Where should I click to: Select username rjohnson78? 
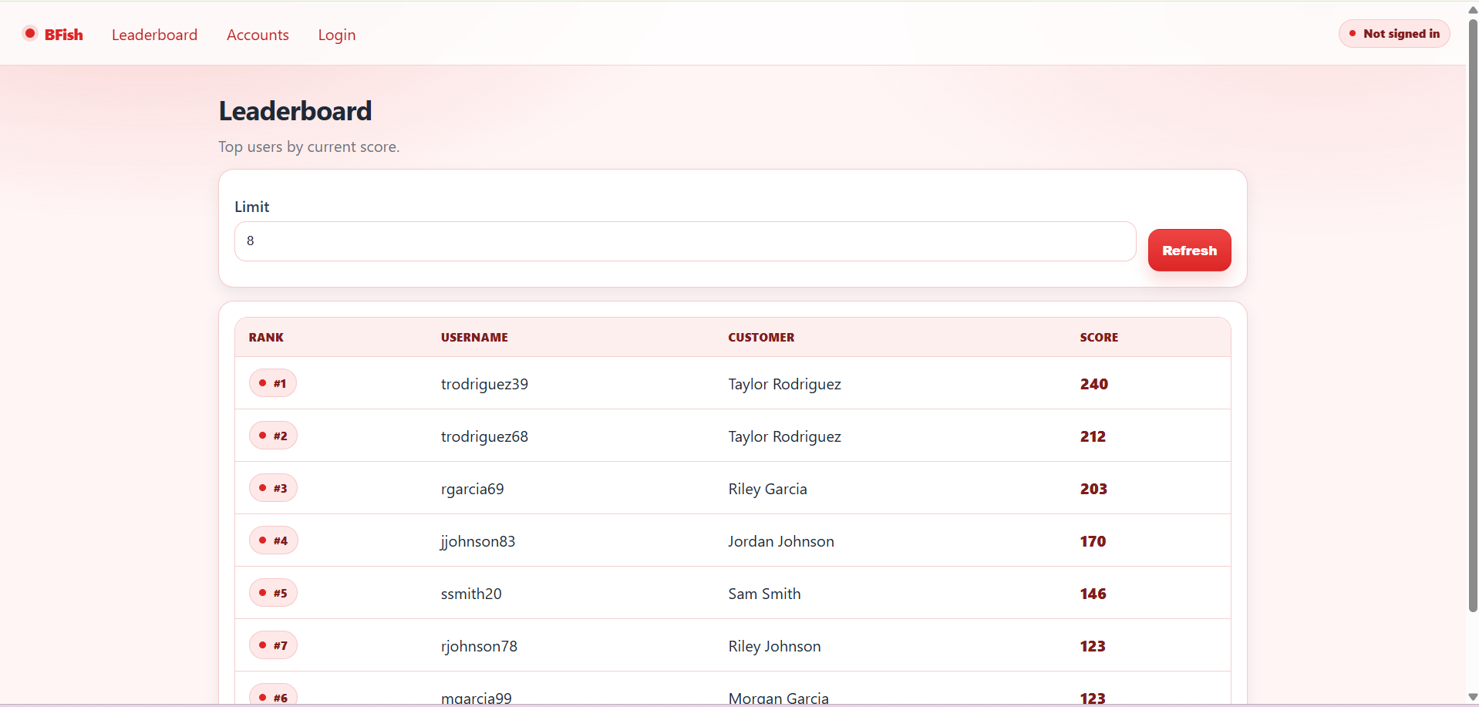pos(479,646)
